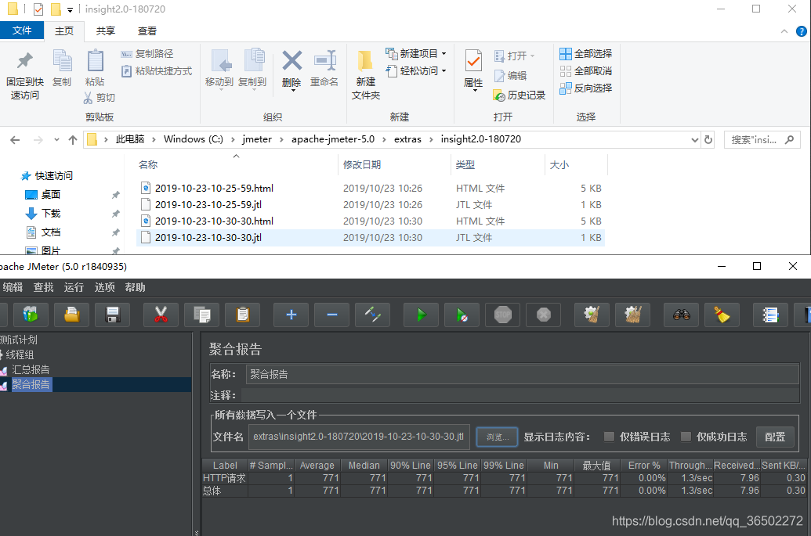This screenshot has width=811, height=536.
Task: Click Explorer Back navigation arrow
Action: click(15, 140)
